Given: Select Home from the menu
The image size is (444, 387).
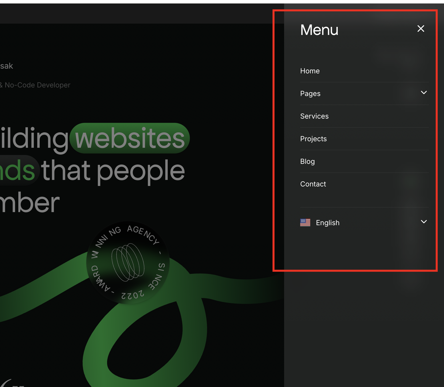Looking at the screenshot, I should click(x=310, y=71).
